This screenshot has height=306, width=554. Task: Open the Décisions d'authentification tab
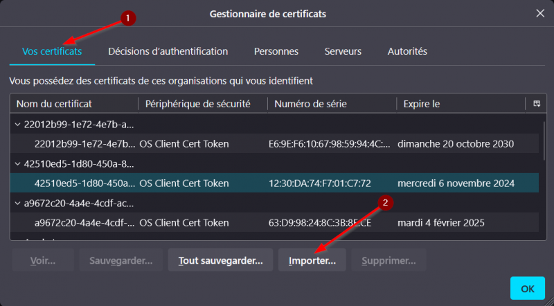pos(168,51)
